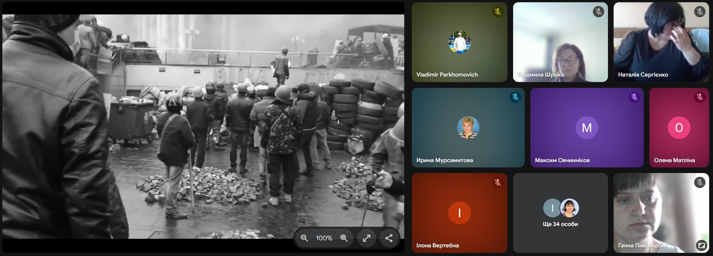Click muted mic icon on Vladimir Parkhomovich tile
Image resolution: width=713 pixels, height=256 pixels.
(498, 12)
